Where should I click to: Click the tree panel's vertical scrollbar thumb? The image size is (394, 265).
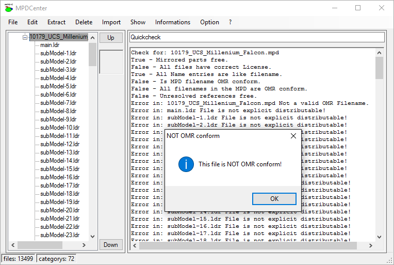coord(92,54)
